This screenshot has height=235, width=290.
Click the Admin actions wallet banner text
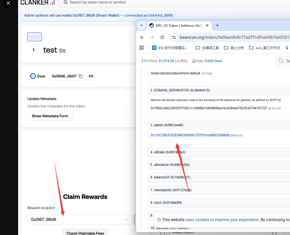tap(98, 15)
